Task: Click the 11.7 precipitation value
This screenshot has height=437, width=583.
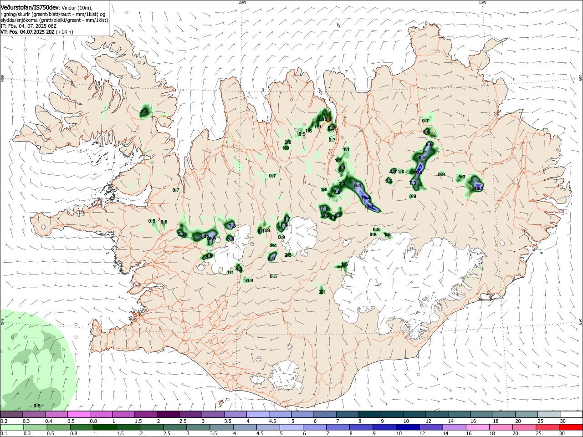Action: (x=369, y=207)
